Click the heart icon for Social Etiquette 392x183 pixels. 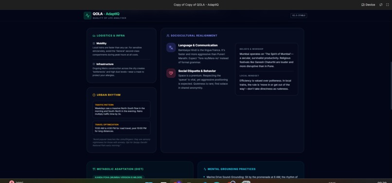pyautogui.click(x=171, y=73)
